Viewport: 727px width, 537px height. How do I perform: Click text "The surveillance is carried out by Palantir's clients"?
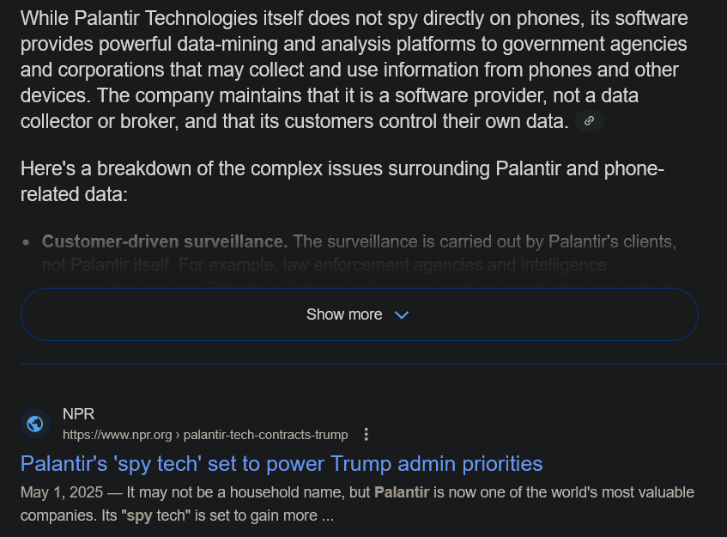(x=484, y=241)
